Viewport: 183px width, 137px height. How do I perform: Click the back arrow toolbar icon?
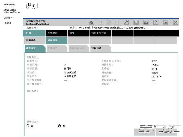(101, 22)
